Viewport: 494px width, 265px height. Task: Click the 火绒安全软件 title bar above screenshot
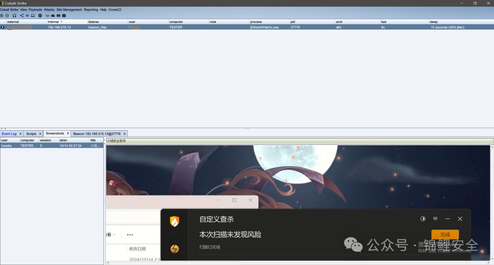(x=299, y=141)
